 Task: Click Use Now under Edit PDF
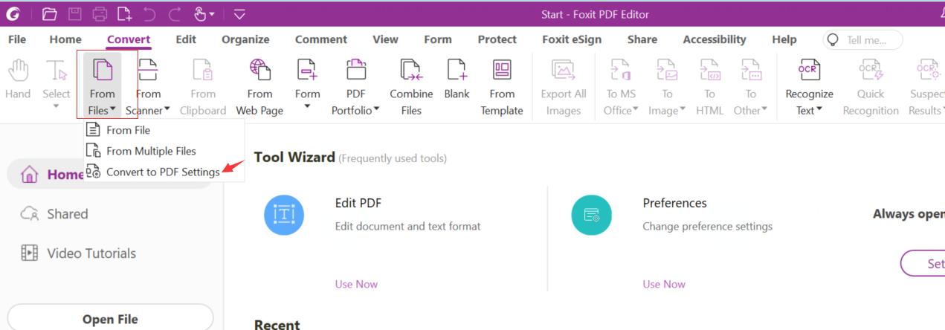click(356, 284)
